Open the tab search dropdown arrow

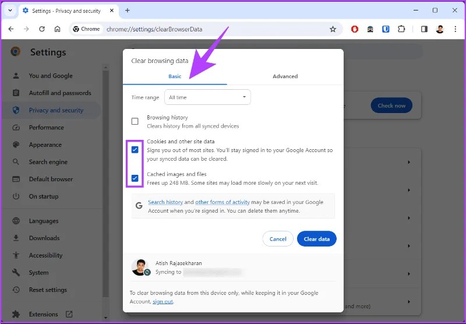[10, 10]
